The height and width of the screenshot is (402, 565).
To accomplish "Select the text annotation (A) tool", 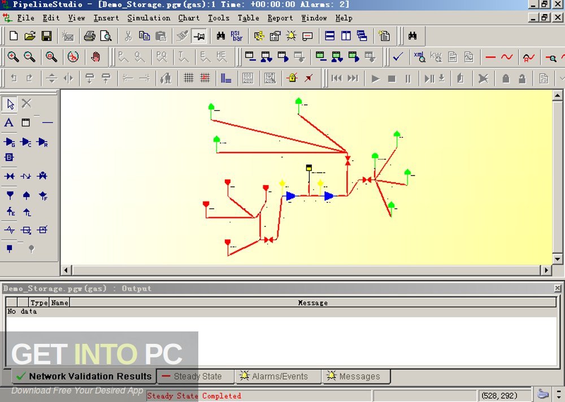I will click(x=8, y=123).
